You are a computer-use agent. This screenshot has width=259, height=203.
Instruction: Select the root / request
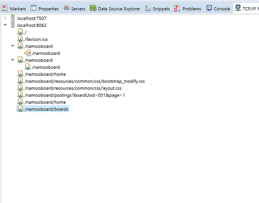(25, 33)
